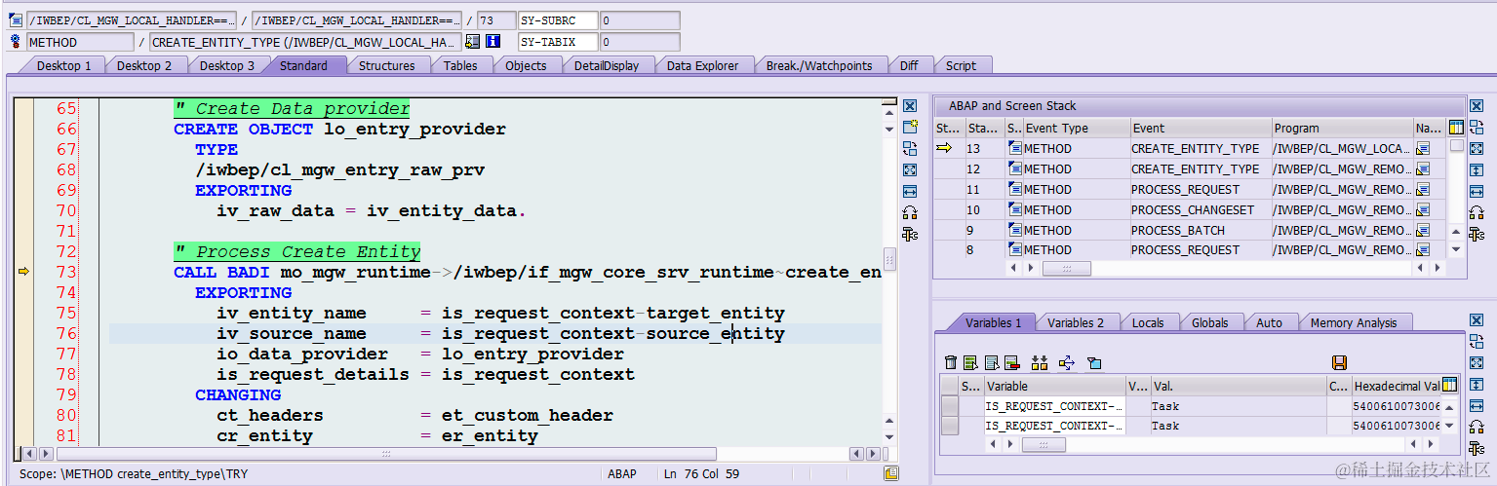Image resolution: width=1497 pixels, height=486 pixels.
Task: Click the filter icon in the variables toolbar
Action: [x=1094, y=362]
